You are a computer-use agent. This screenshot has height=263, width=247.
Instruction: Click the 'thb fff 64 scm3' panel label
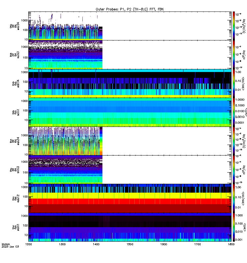click(14, 55)
